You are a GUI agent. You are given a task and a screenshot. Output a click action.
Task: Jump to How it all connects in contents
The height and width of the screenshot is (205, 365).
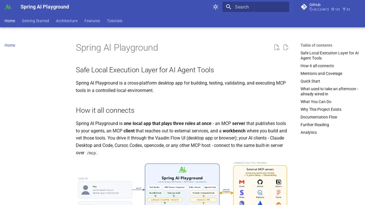tap(317, 66)
